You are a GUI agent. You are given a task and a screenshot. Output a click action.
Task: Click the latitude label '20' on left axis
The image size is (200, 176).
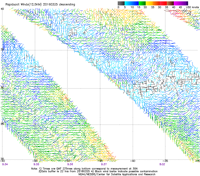click(x=2, y=159)
